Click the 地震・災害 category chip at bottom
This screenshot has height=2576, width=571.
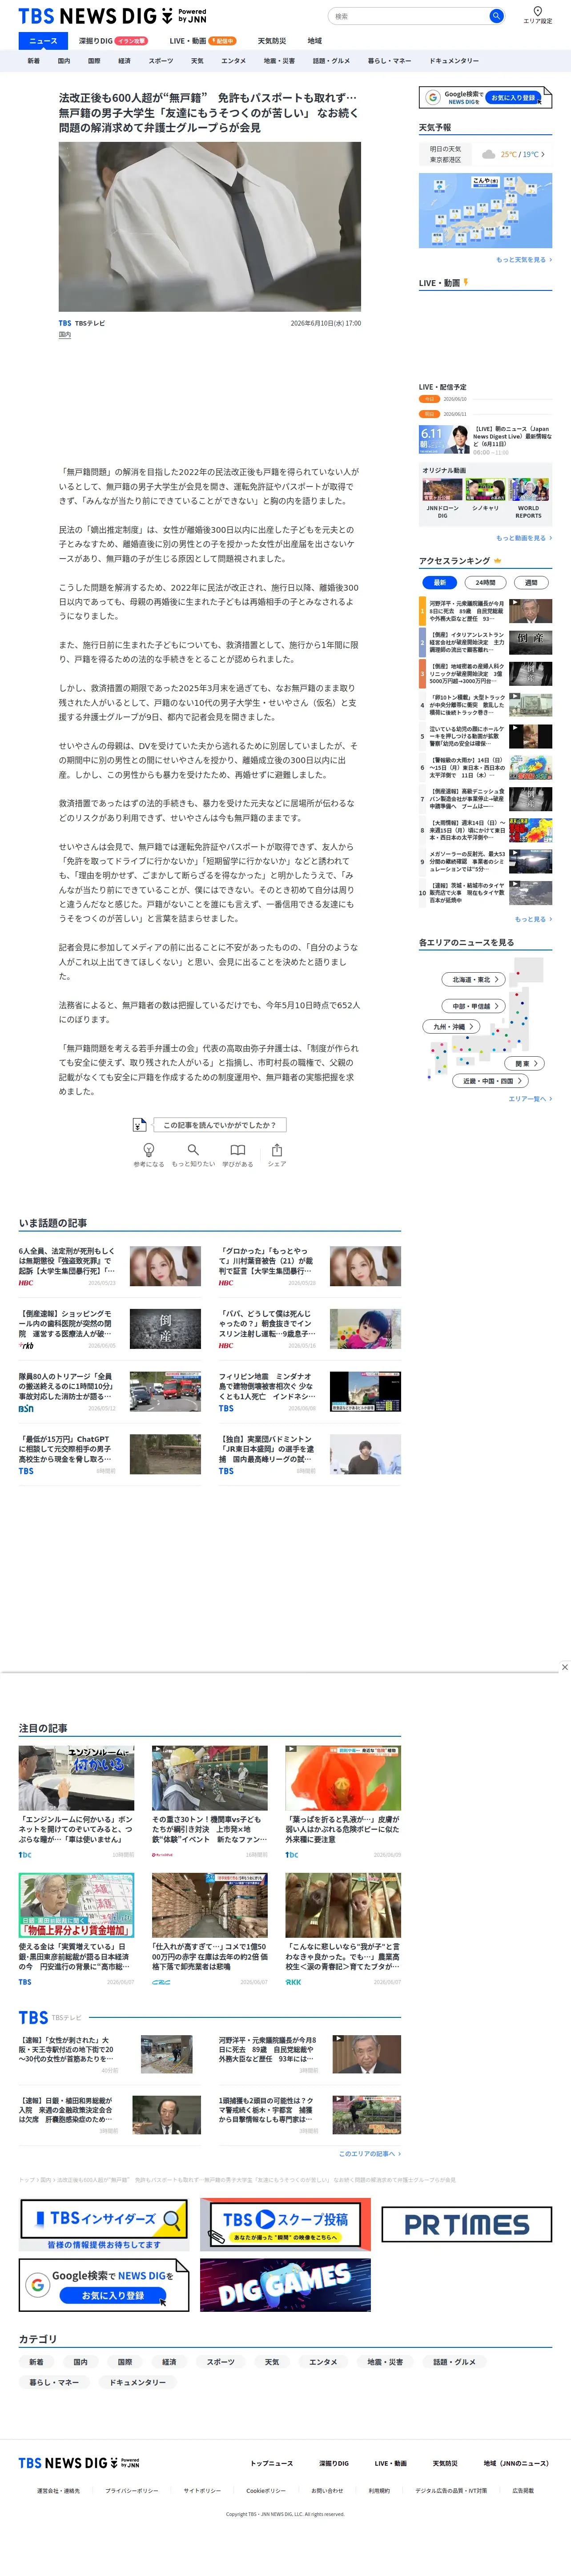[x=385, y=2362]
